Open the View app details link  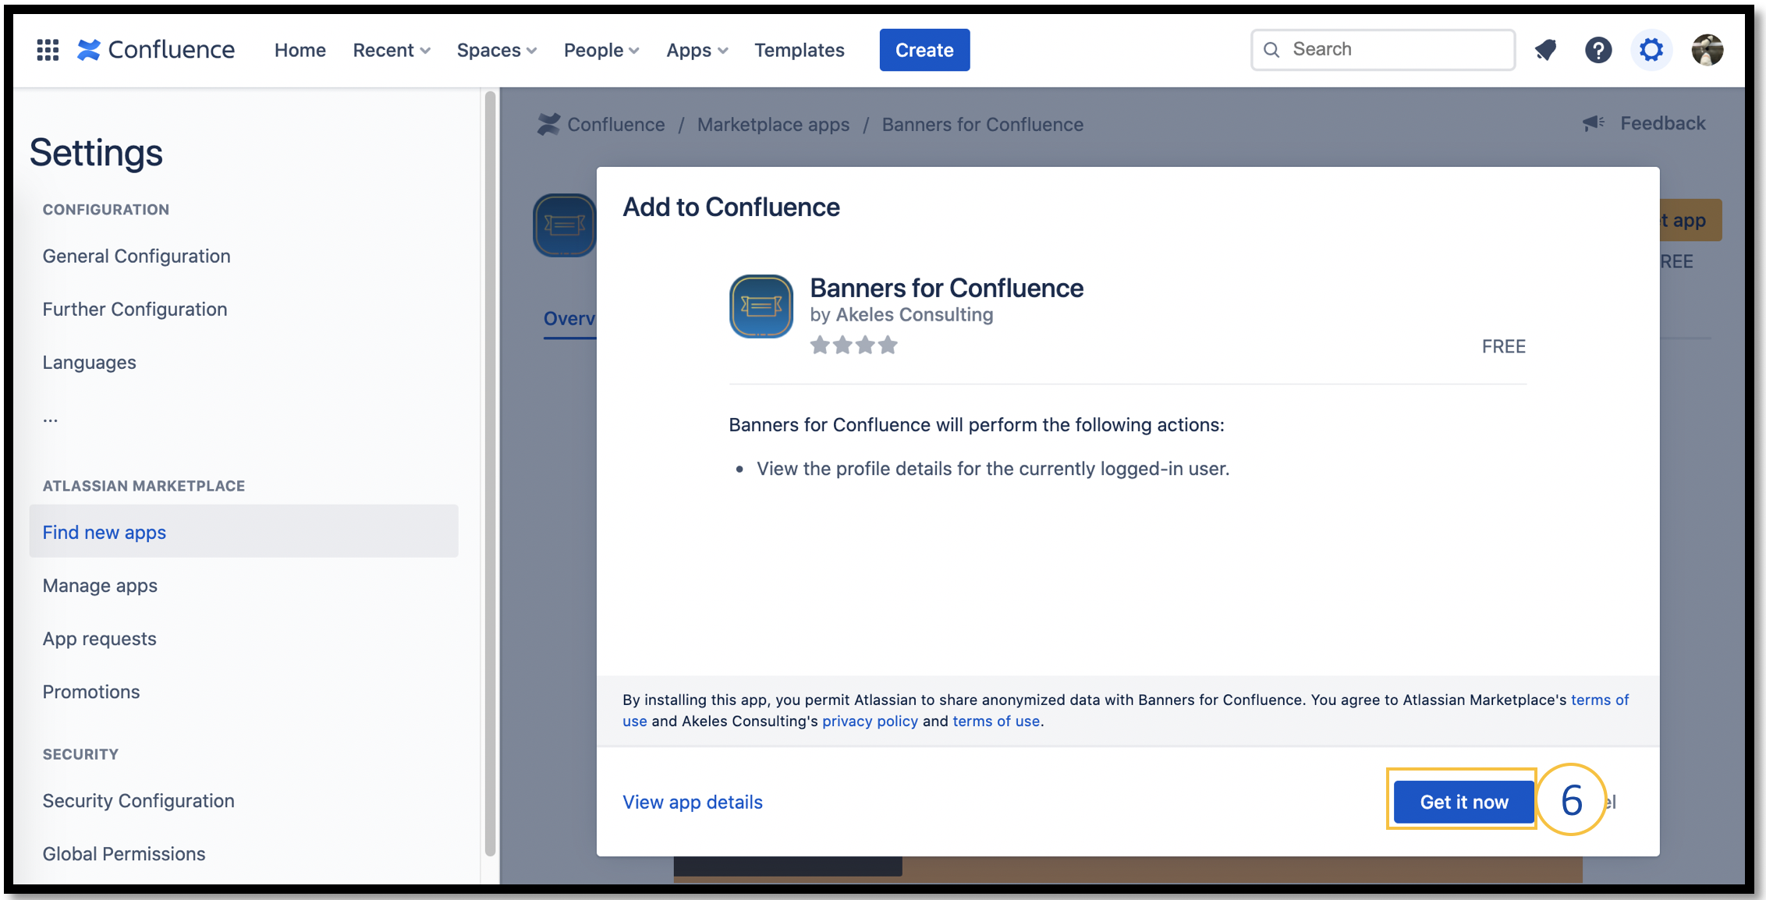(692, 802)
